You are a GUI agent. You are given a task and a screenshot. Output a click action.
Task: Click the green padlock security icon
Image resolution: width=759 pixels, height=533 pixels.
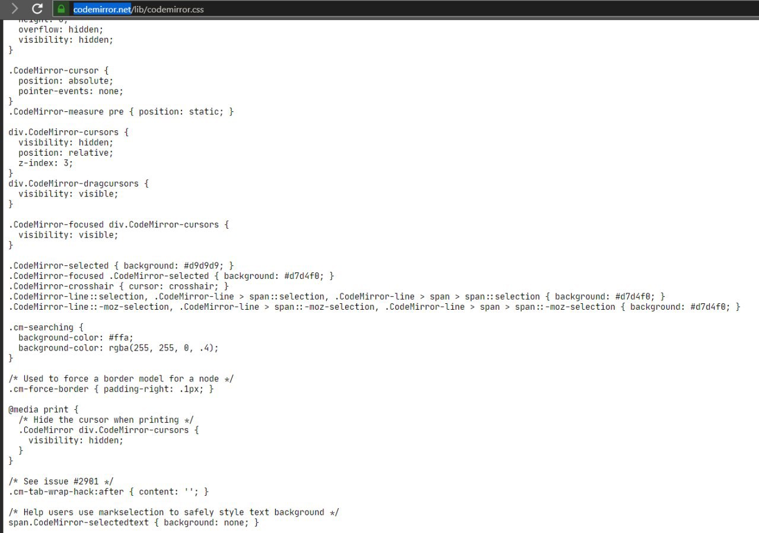tap(60, 9)
